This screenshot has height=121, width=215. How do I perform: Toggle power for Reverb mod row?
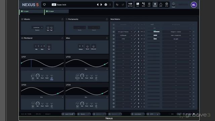pos(114,35)
